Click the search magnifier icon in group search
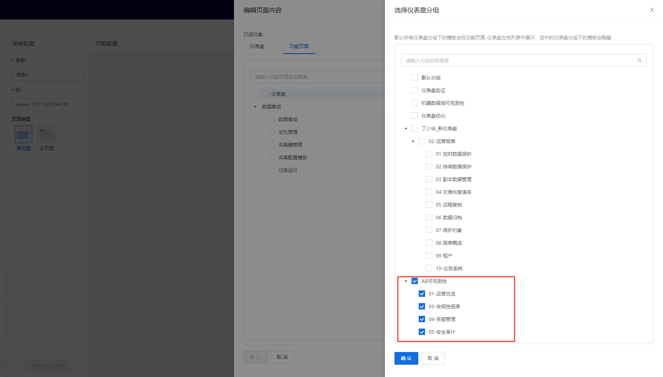 (x=640, y=60)
